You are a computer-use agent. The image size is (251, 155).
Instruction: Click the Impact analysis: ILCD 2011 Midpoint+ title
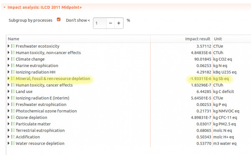coord(45,8)
